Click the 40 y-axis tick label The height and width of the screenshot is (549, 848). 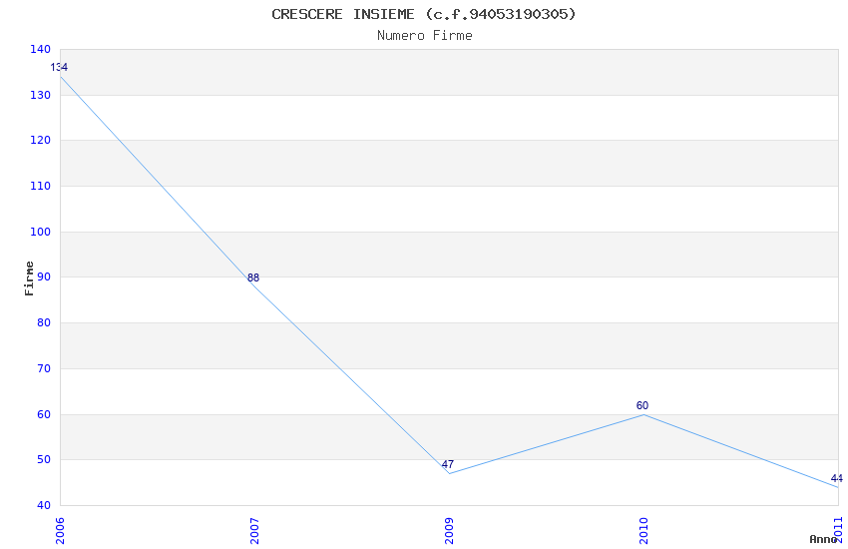[x=43, y=505]
